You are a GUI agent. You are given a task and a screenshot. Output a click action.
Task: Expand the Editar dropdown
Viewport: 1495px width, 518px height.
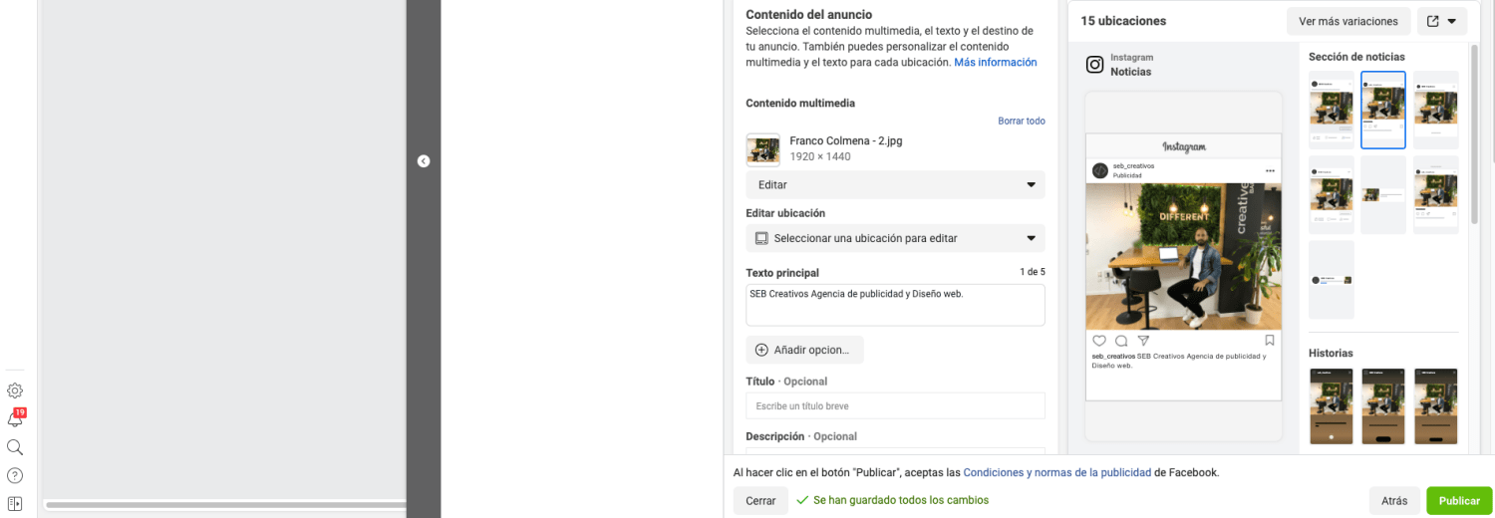pos(895,185)
